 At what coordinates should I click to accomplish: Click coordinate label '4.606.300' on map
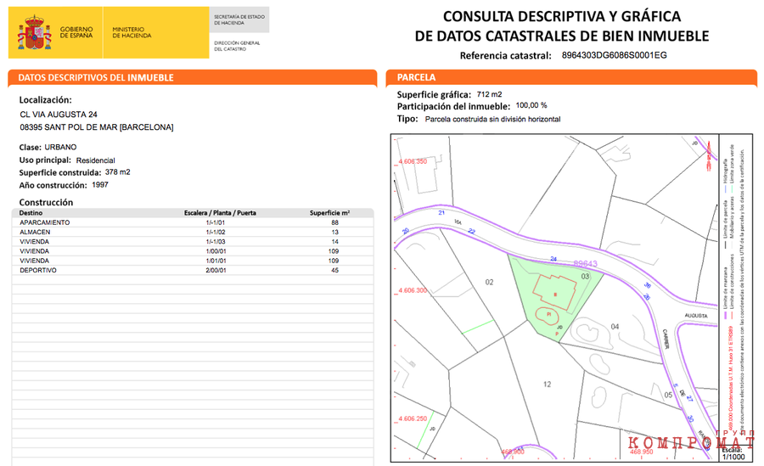[413, 290]
